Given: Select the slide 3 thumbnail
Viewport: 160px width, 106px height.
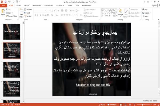Looking at the screenshot, I should pyautogui.click(x=12, y=70).
